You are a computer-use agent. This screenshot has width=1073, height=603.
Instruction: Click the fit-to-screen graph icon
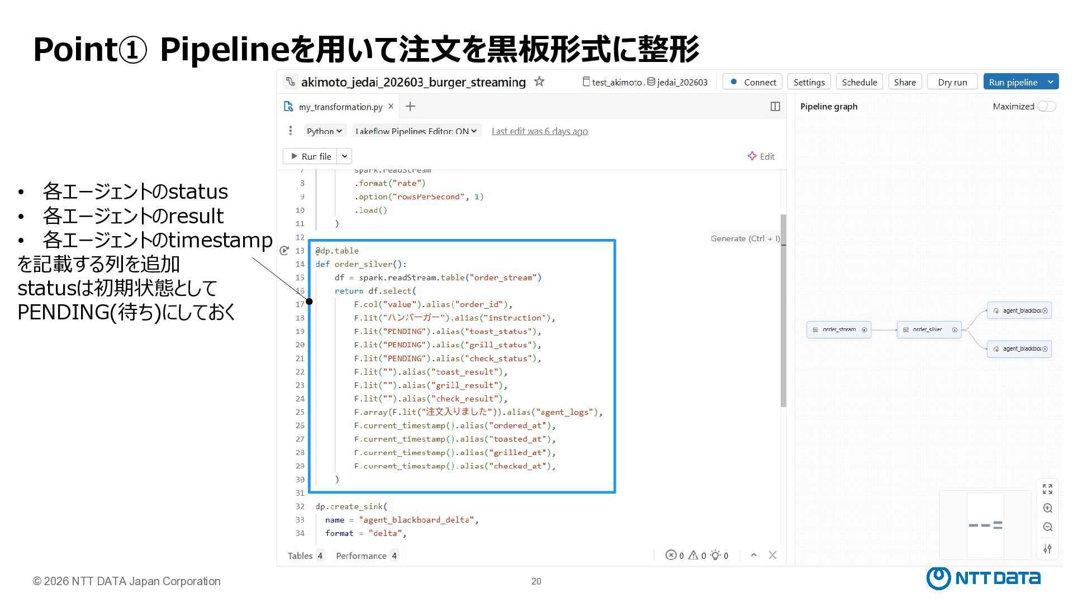pyautogui.click(x=1047, y=489)
